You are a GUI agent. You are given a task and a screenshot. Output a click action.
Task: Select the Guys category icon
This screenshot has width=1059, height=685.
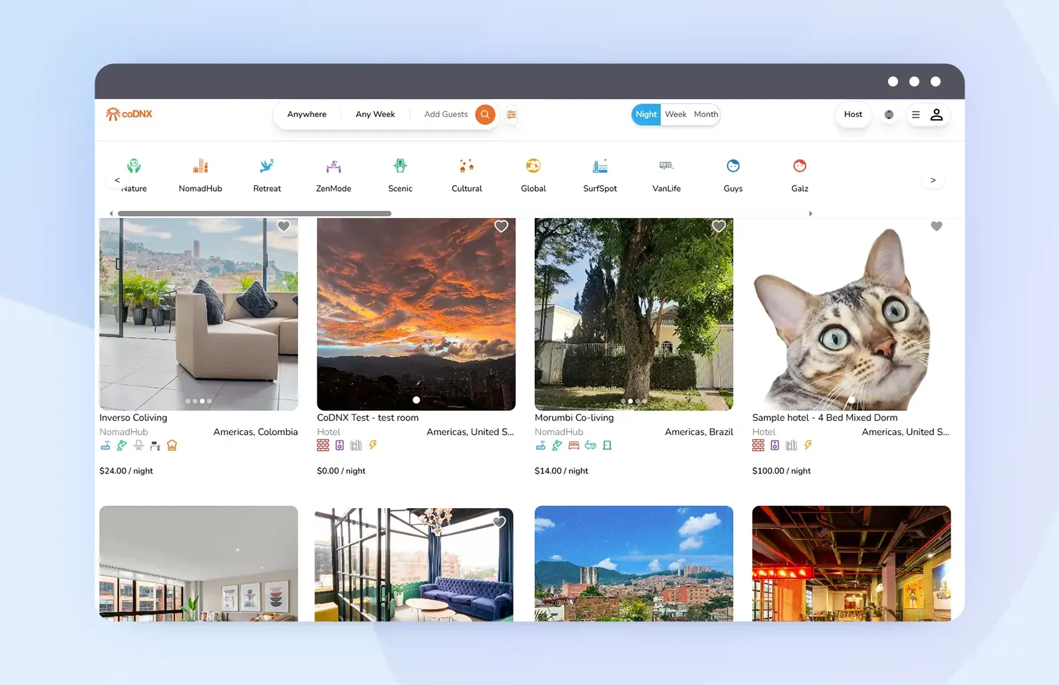coord(733,166)
